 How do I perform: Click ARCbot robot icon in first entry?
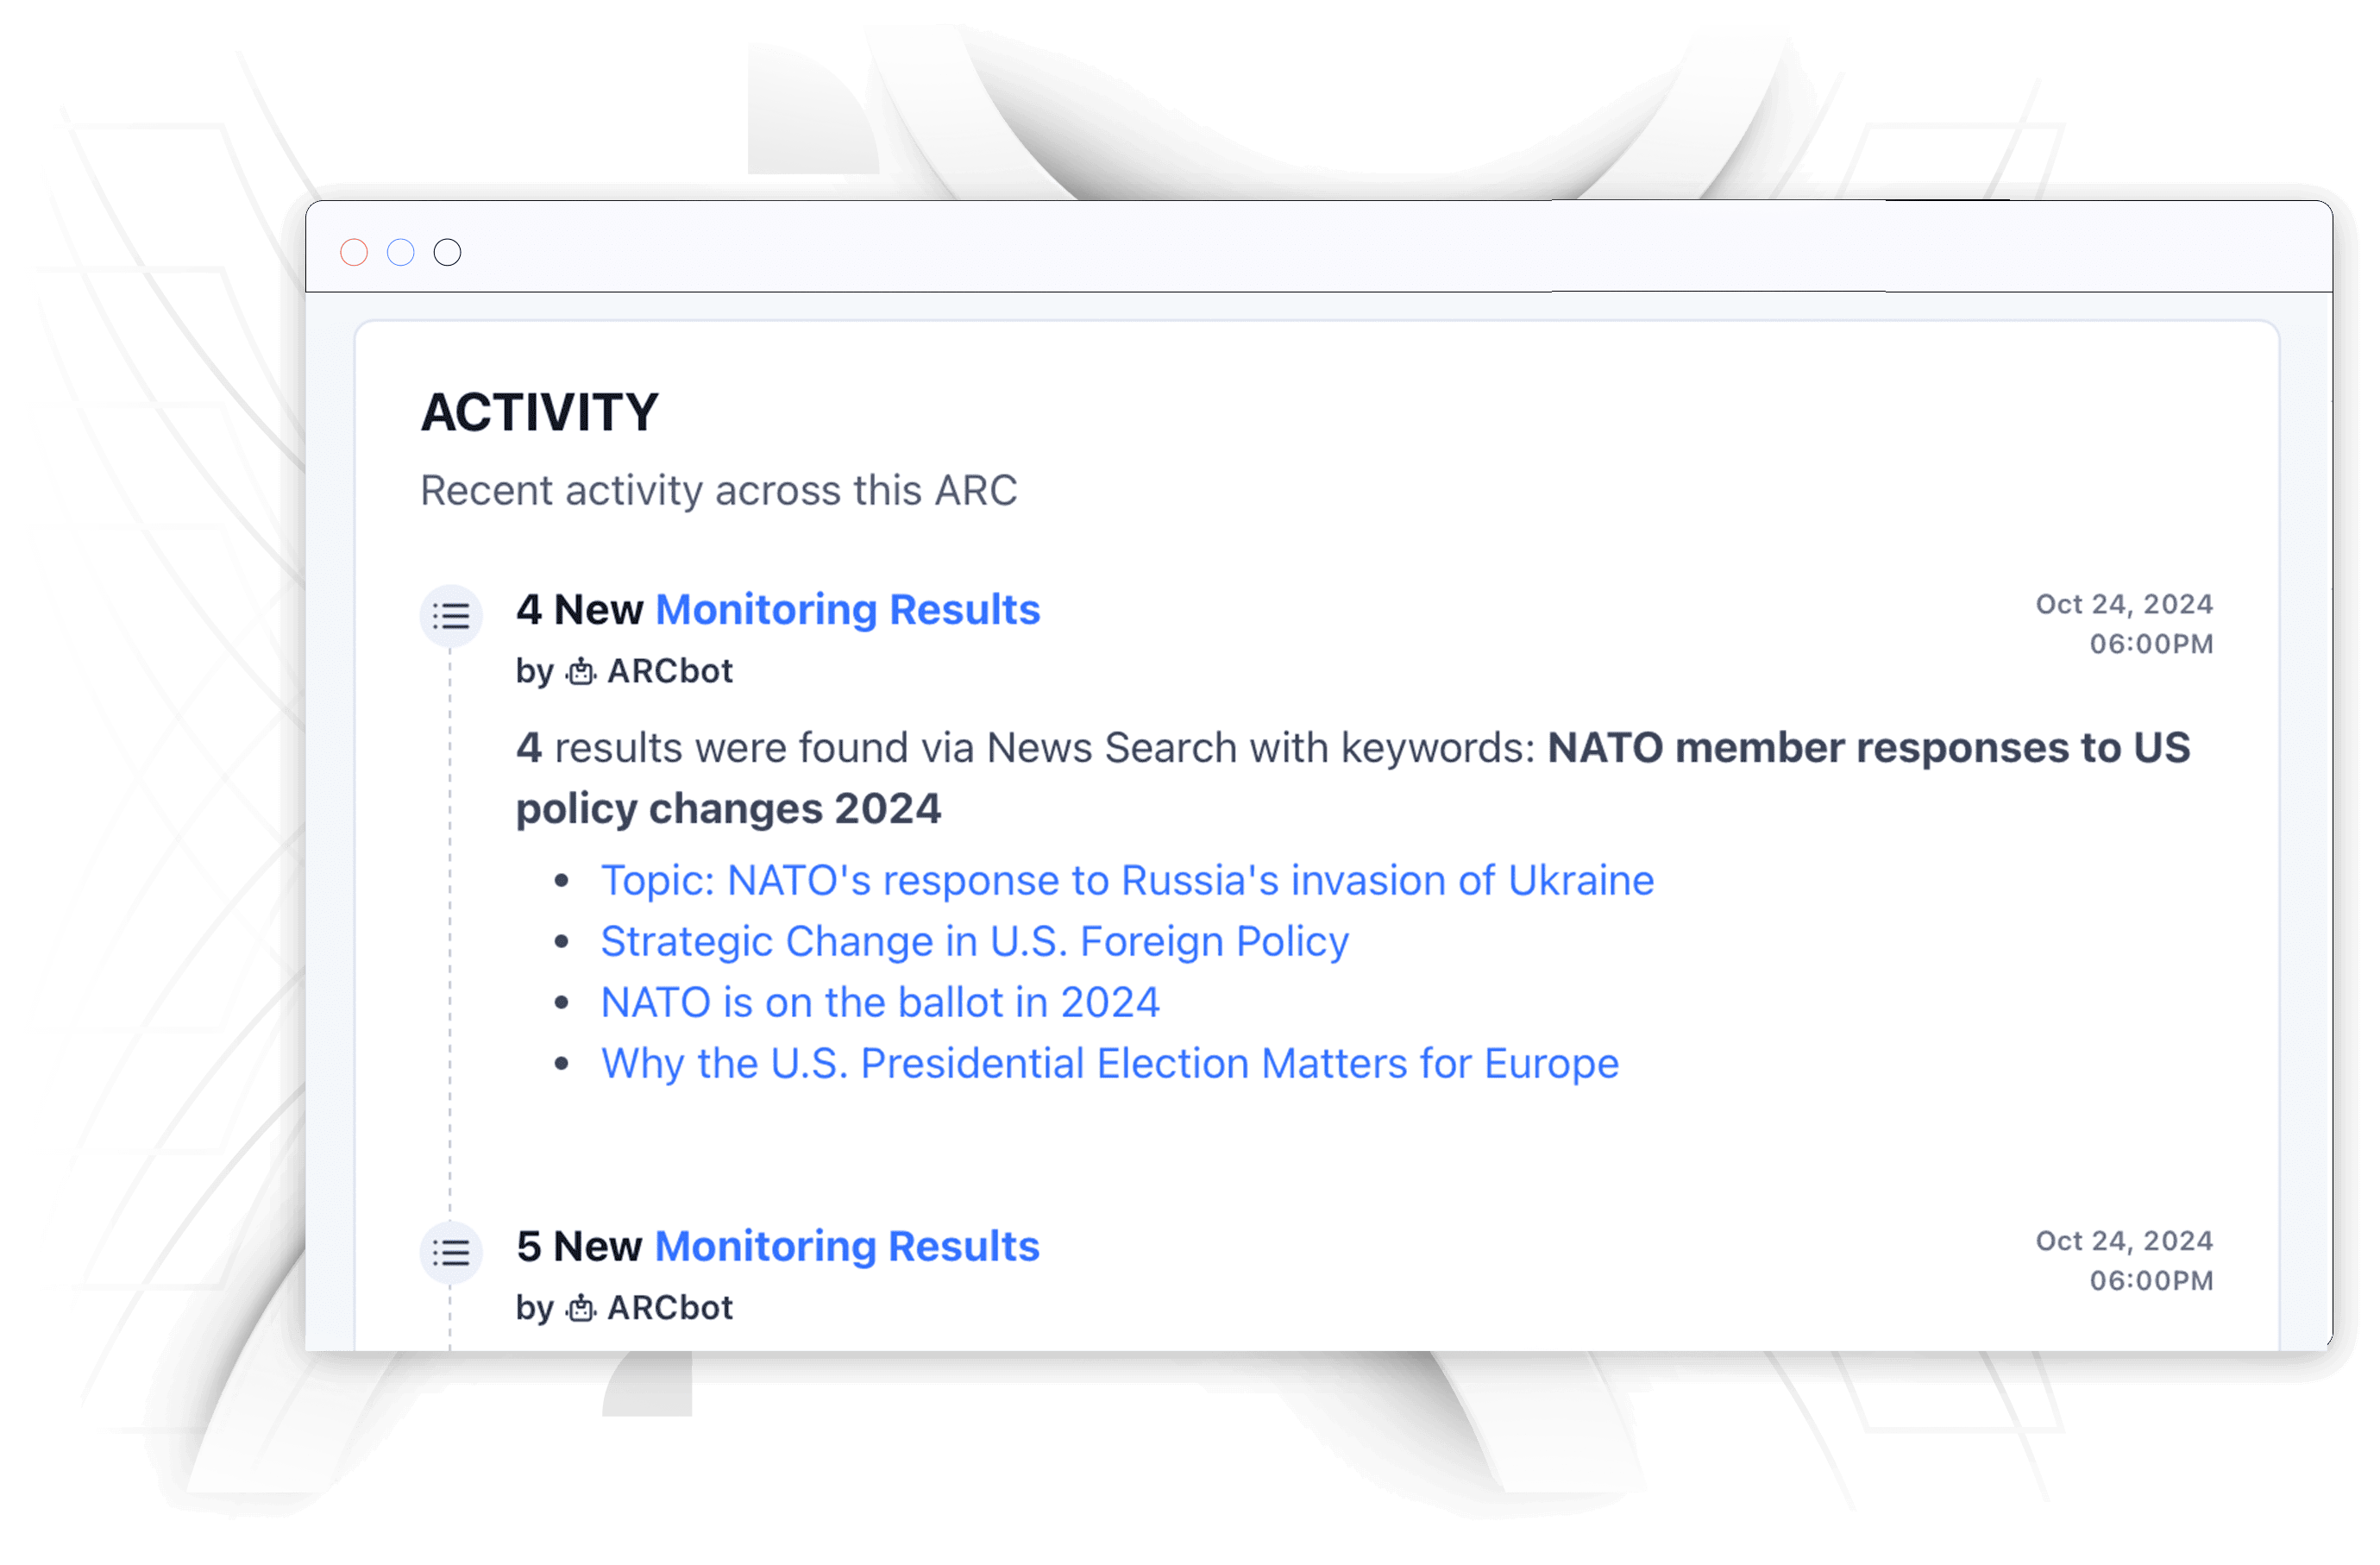point(581,671)
